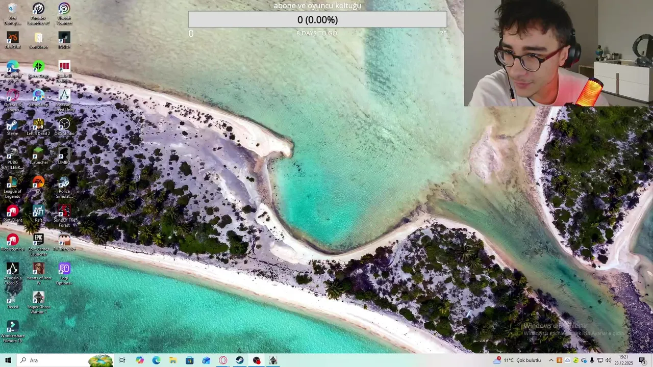Select the Assassin's Creed Syndicate shortcut

point(12,274)
